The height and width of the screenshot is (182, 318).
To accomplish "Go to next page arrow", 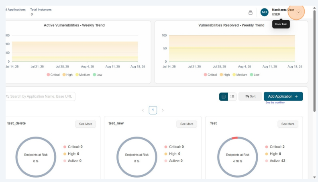I will 163,110.
